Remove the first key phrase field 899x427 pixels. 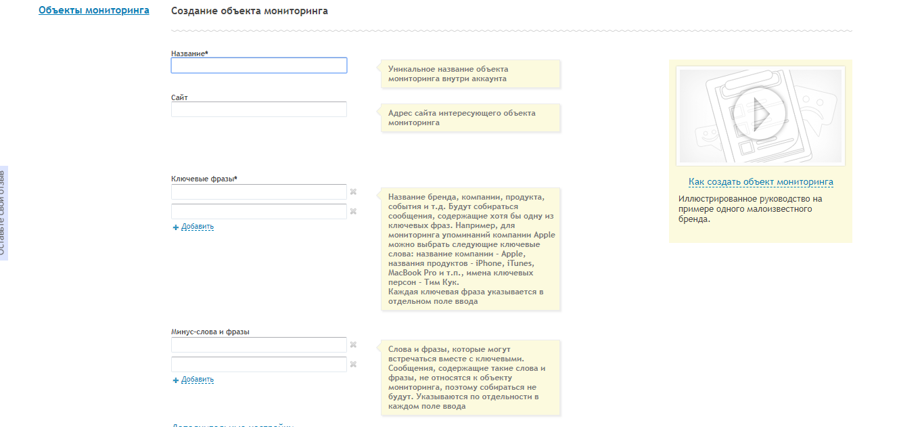353,192
